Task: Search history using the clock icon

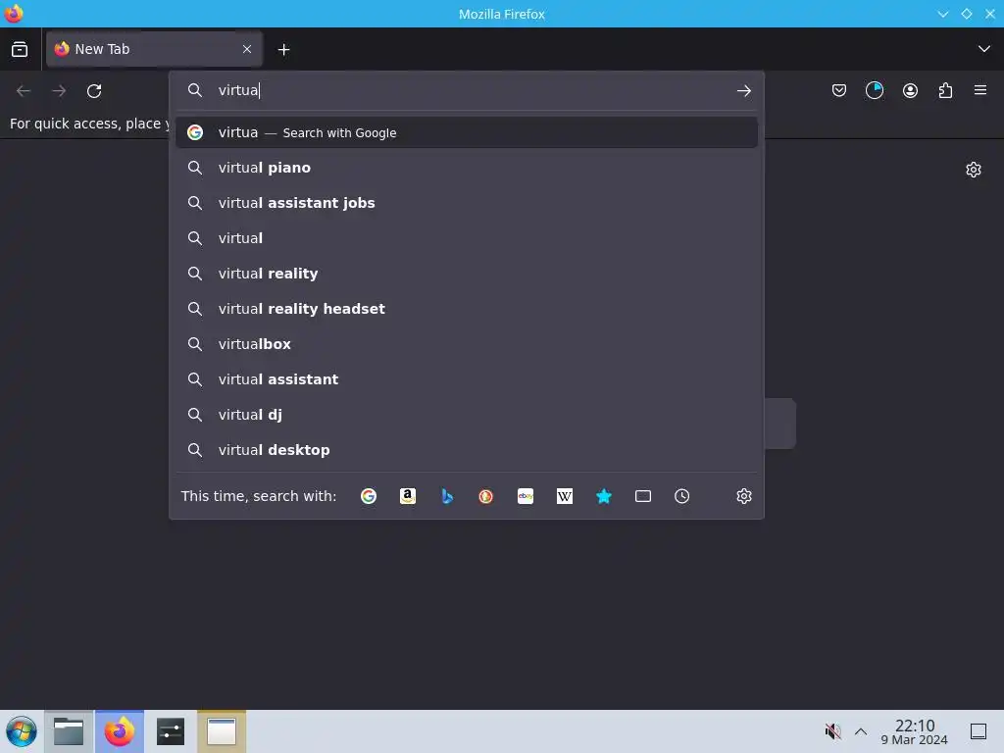Action: [x=682, y=496]
